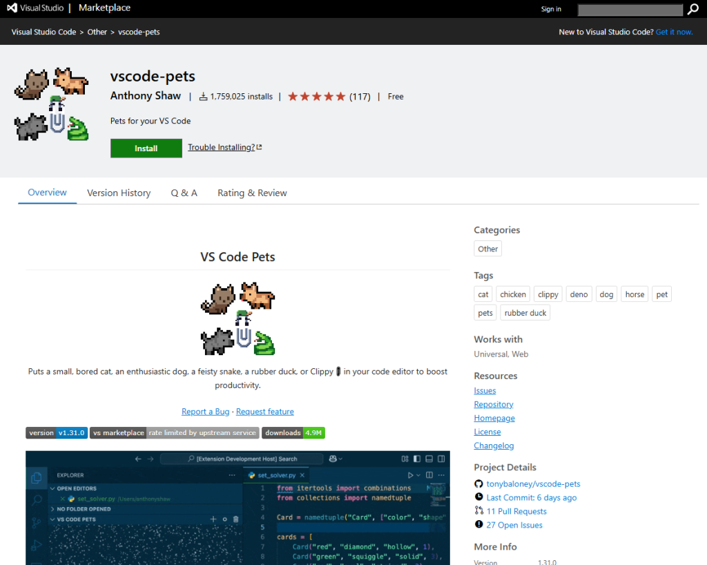The height and width of the screenshot is (565, 707).
Task: Switch to the Q & A tab
Action: click(184, 193)
